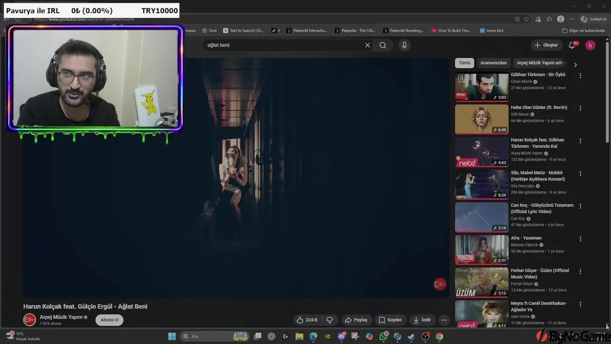Image resolution: width=611 pixels, height=344 pixels.
Task: Clear the YouTube search box text
Action: point(368,45)
